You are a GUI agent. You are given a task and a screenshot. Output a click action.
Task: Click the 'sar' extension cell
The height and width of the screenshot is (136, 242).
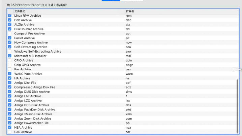128,132
